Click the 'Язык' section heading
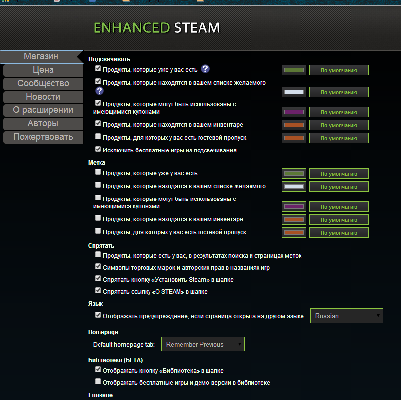Viewport: 401px width, 400px height. tap(96, 304)
